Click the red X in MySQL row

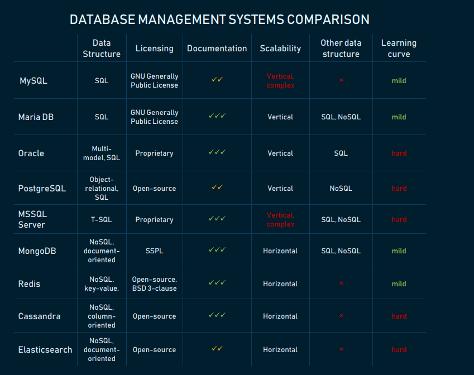click(x=341, y=80)
